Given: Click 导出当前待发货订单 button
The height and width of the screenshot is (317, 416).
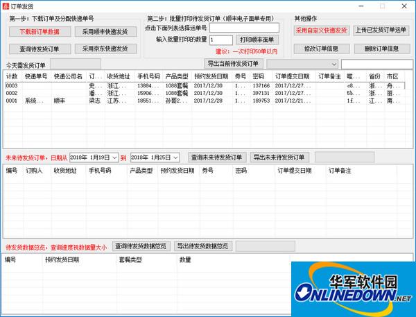Looking at the screenshot, I should [233, 64].
